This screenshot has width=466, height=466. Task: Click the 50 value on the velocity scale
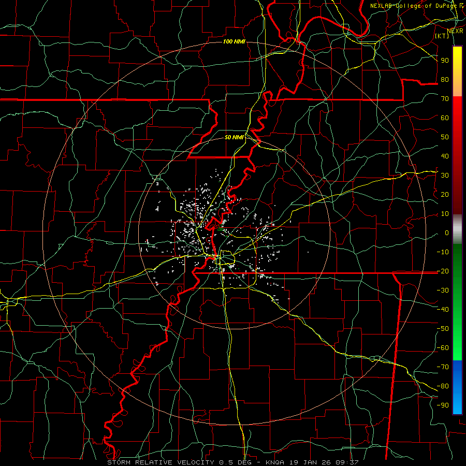click(x=445, y=137)
